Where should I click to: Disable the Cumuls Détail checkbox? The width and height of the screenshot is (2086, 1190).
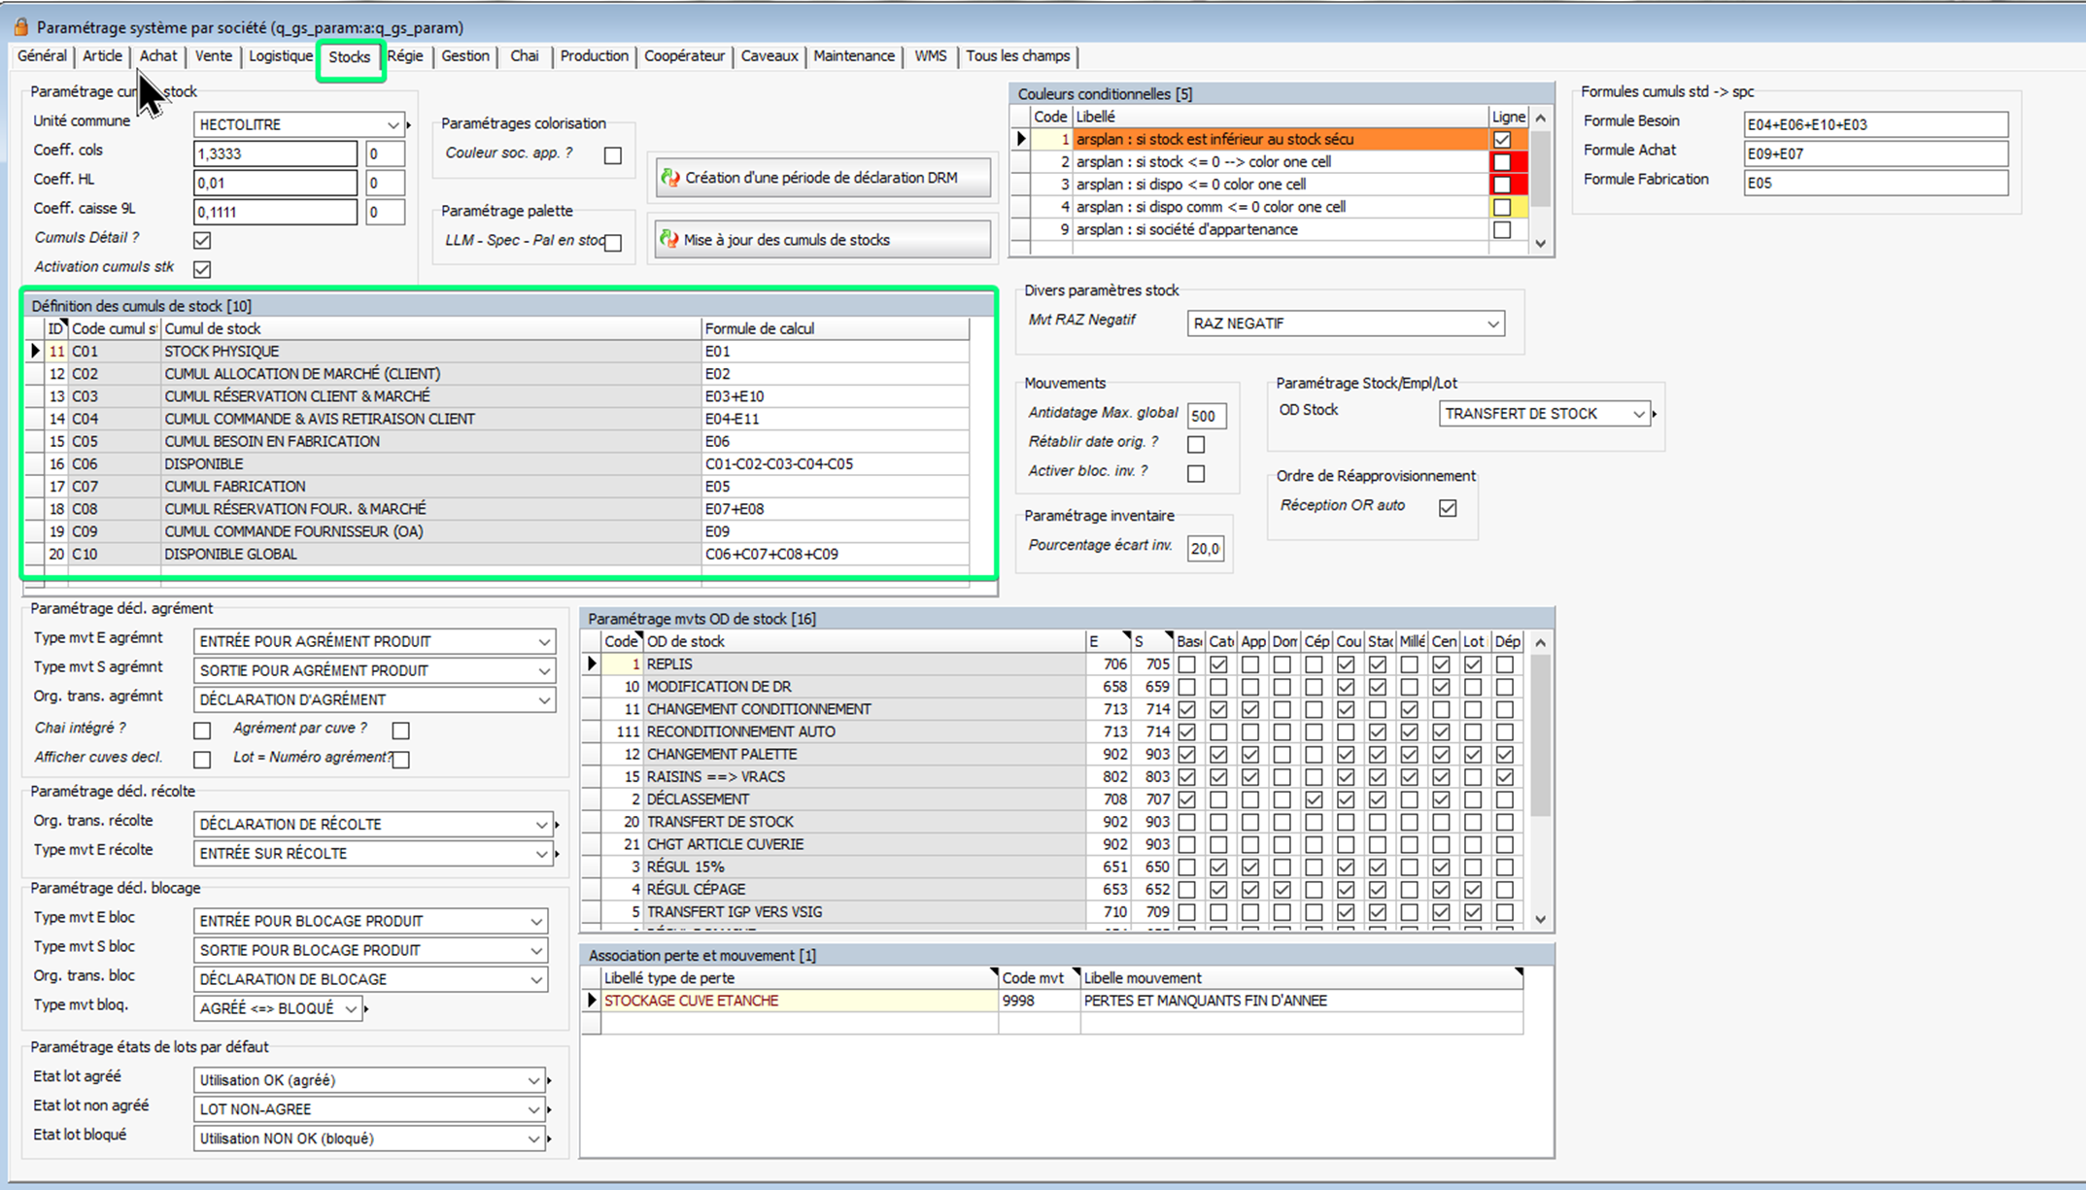tap(202, 240)
